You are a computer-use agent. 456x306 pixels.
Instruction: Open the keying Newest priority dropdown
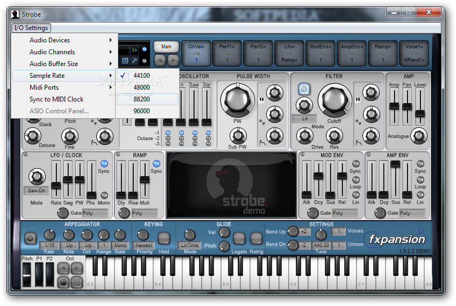(x=144, y=245)
